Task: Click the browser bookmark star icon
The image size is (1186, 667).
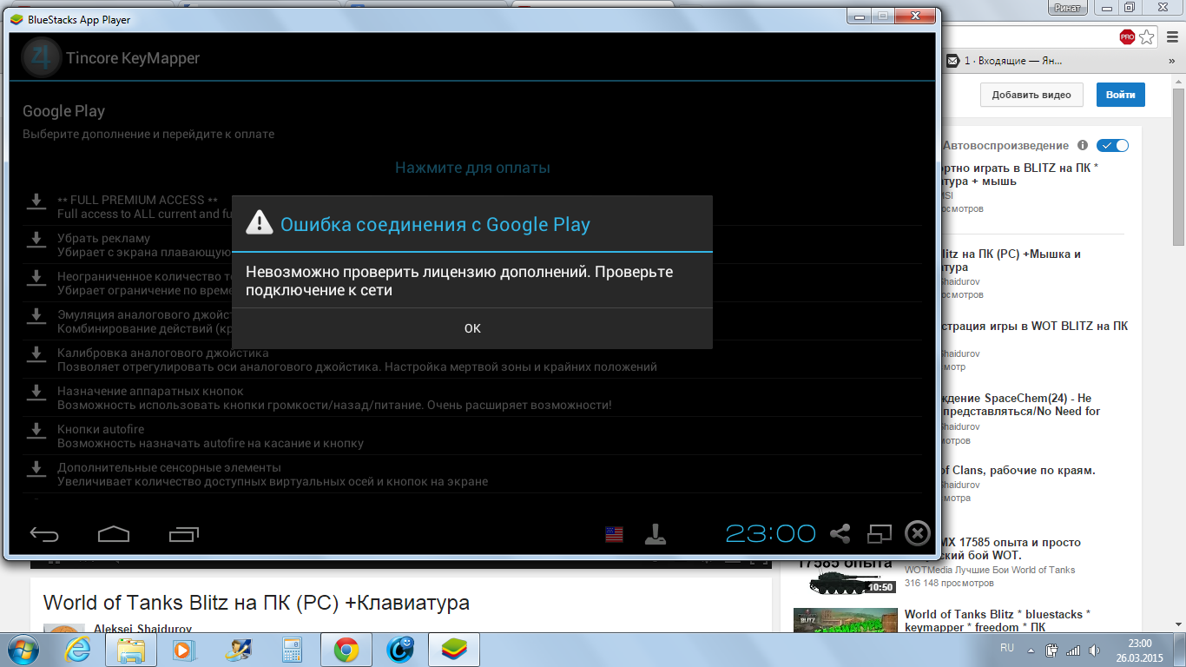Action: [x=1147, y=36]
